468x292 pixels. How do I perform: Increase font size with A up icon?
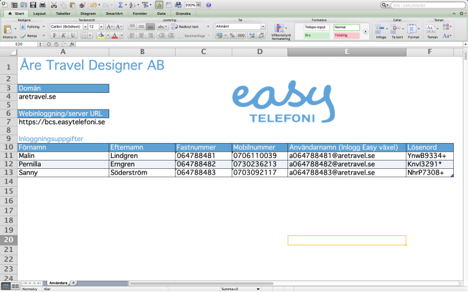110,26
